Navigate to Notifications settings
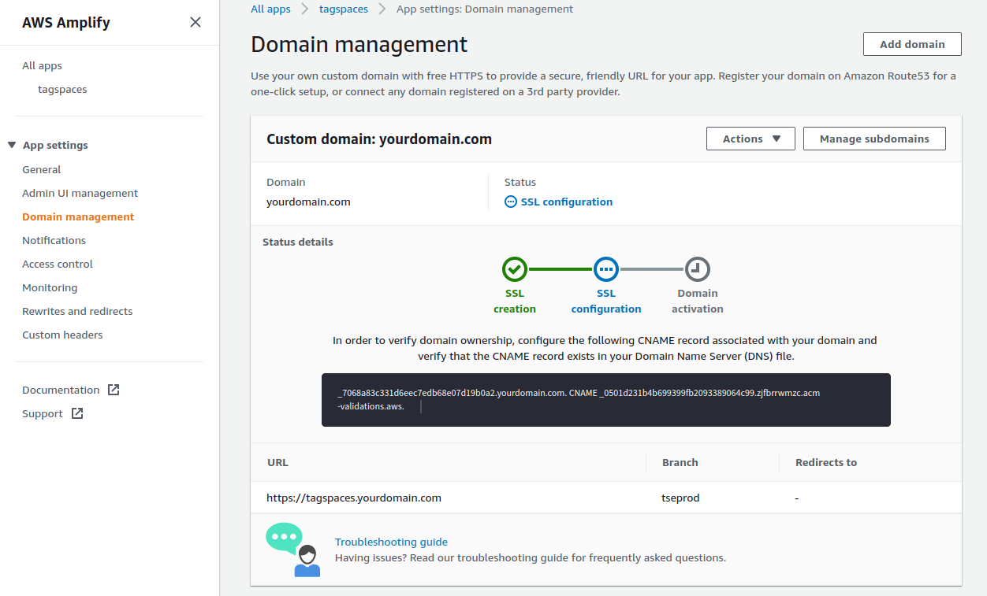 (x=54, y=240)
